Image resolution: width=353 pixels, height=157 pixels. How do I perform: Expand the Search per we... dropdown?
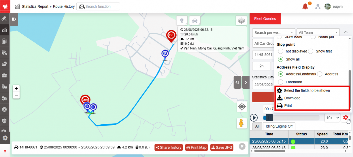point(274,32)
